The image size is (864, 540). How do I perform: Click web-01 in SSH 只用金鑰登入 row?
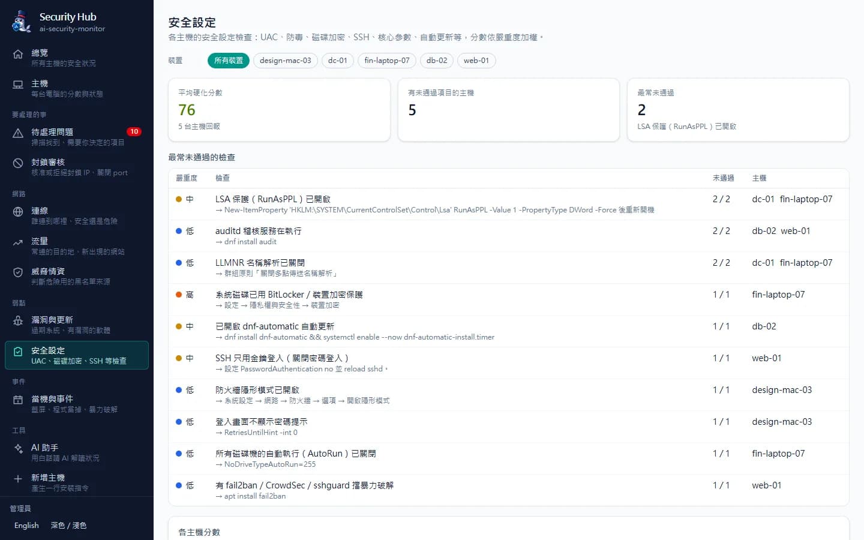pyautogui.click(x=767, y=358)
